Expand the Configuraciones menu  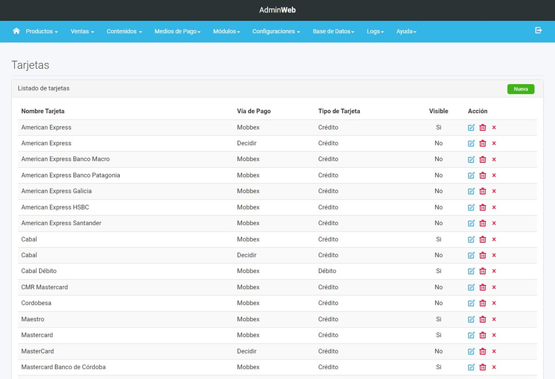(276, 31)
